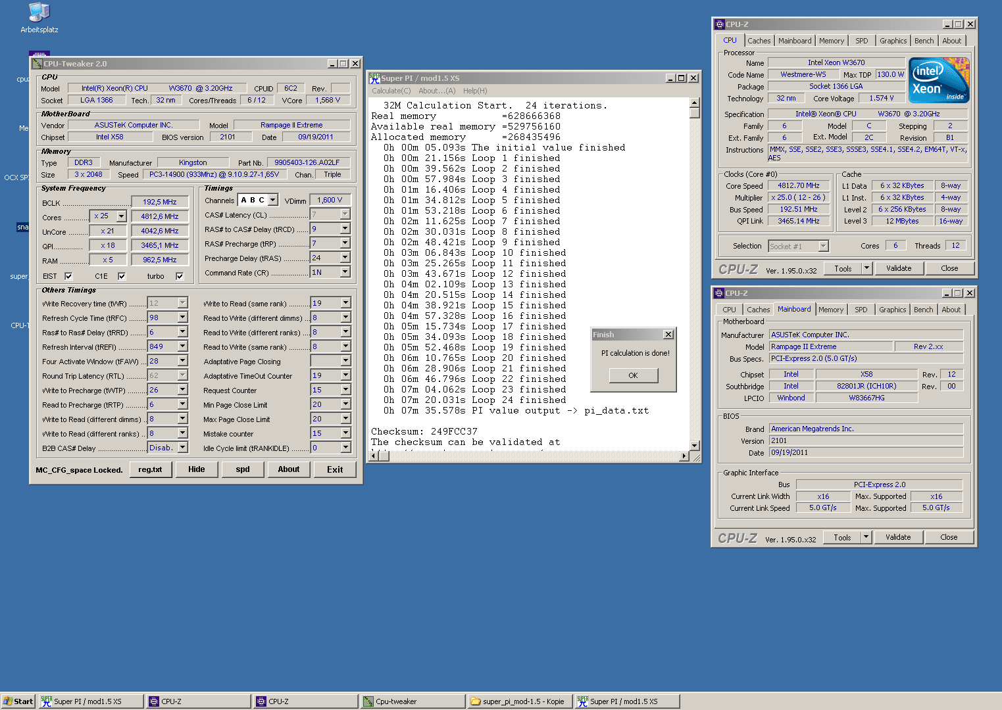Open the Arbeitsplatz desktop icon

[39, 18]
